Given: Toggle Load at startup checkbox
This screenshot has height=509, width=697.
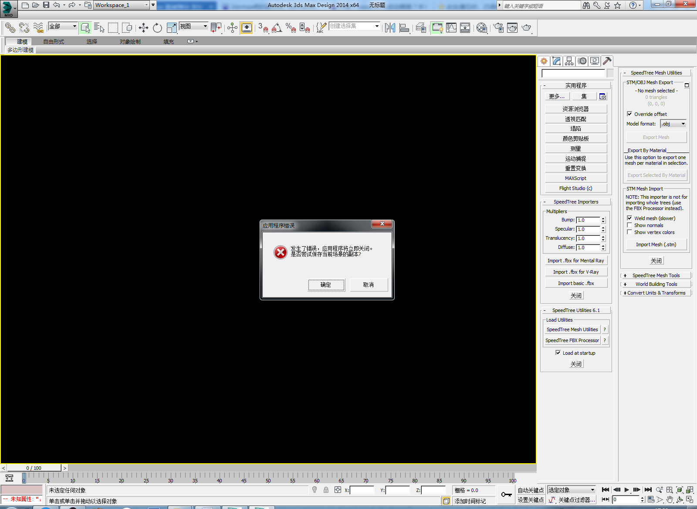Looking at the screenshot, I should pos(558,353).
